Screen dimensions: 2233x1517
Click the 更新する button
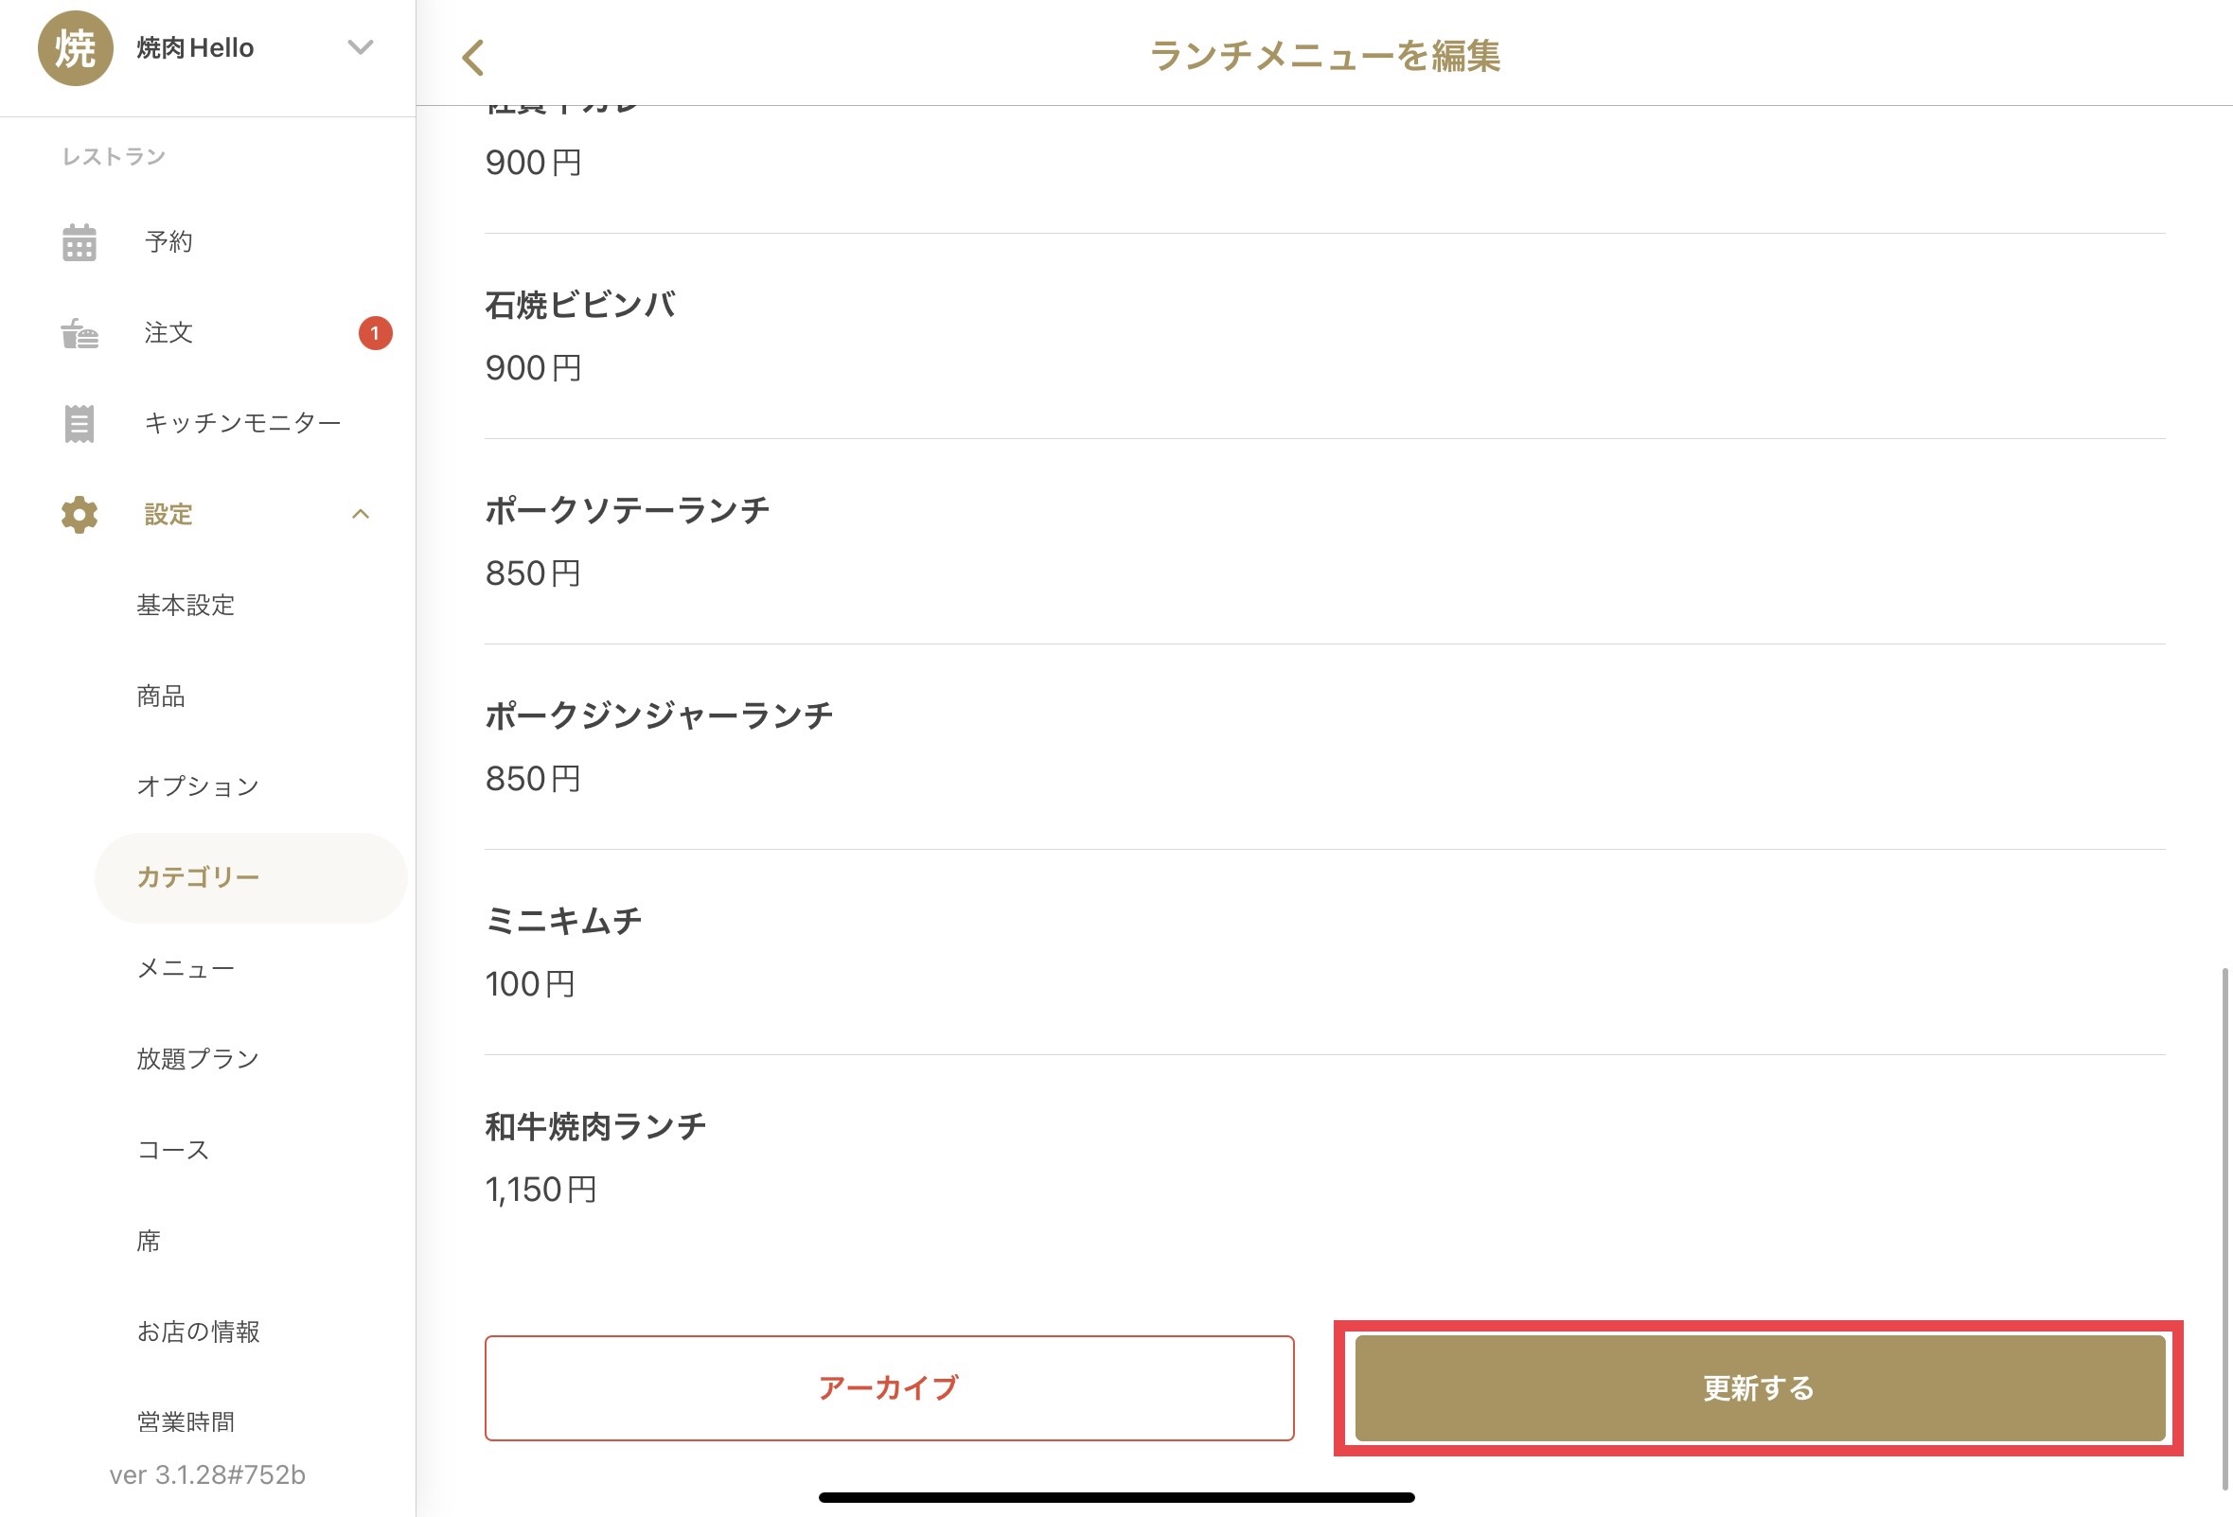tap(1760, 1388)
